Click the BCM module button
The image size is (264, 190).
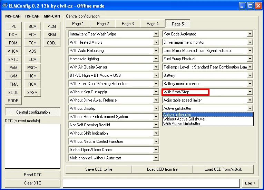(32, 27)
